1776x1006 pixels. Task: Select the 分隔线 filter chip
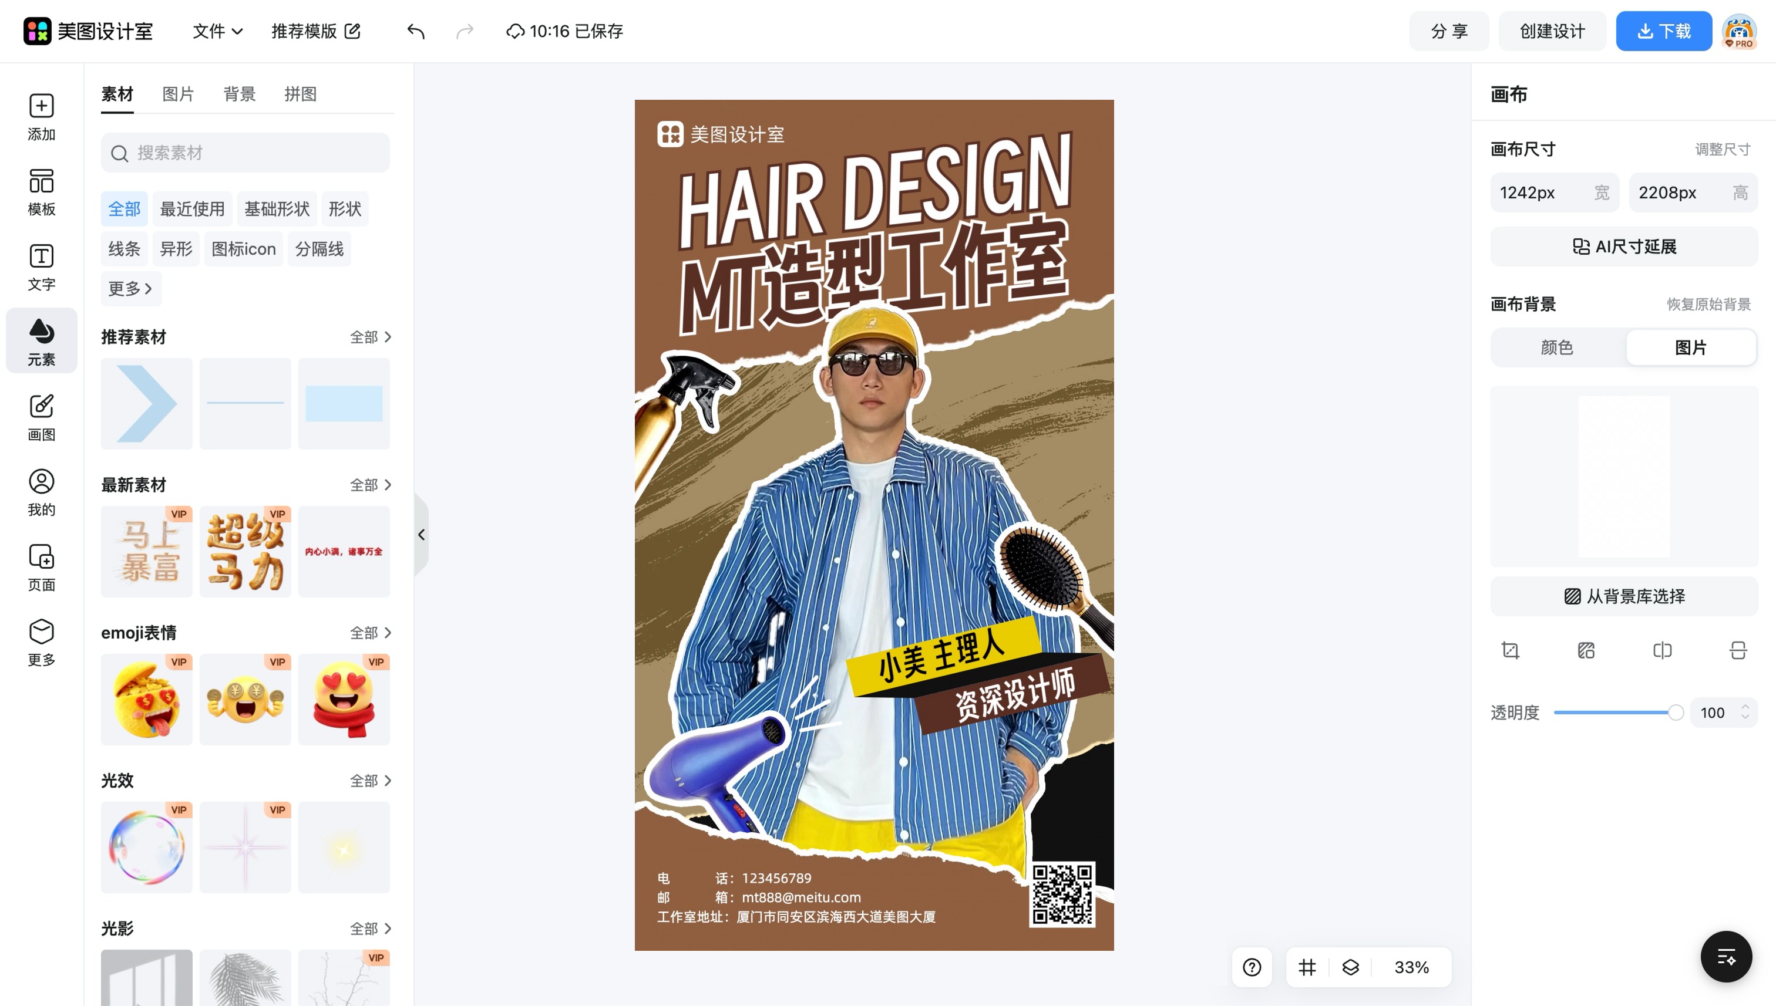(319, 249)
